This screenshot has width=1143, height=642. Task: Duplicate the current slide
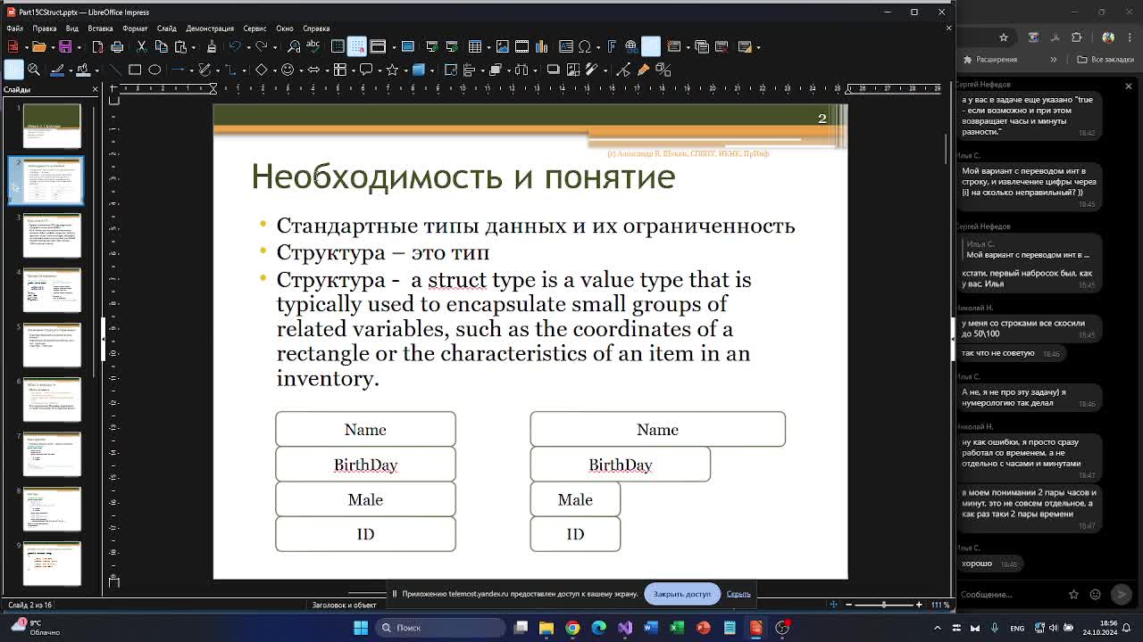tap(701, 46)
